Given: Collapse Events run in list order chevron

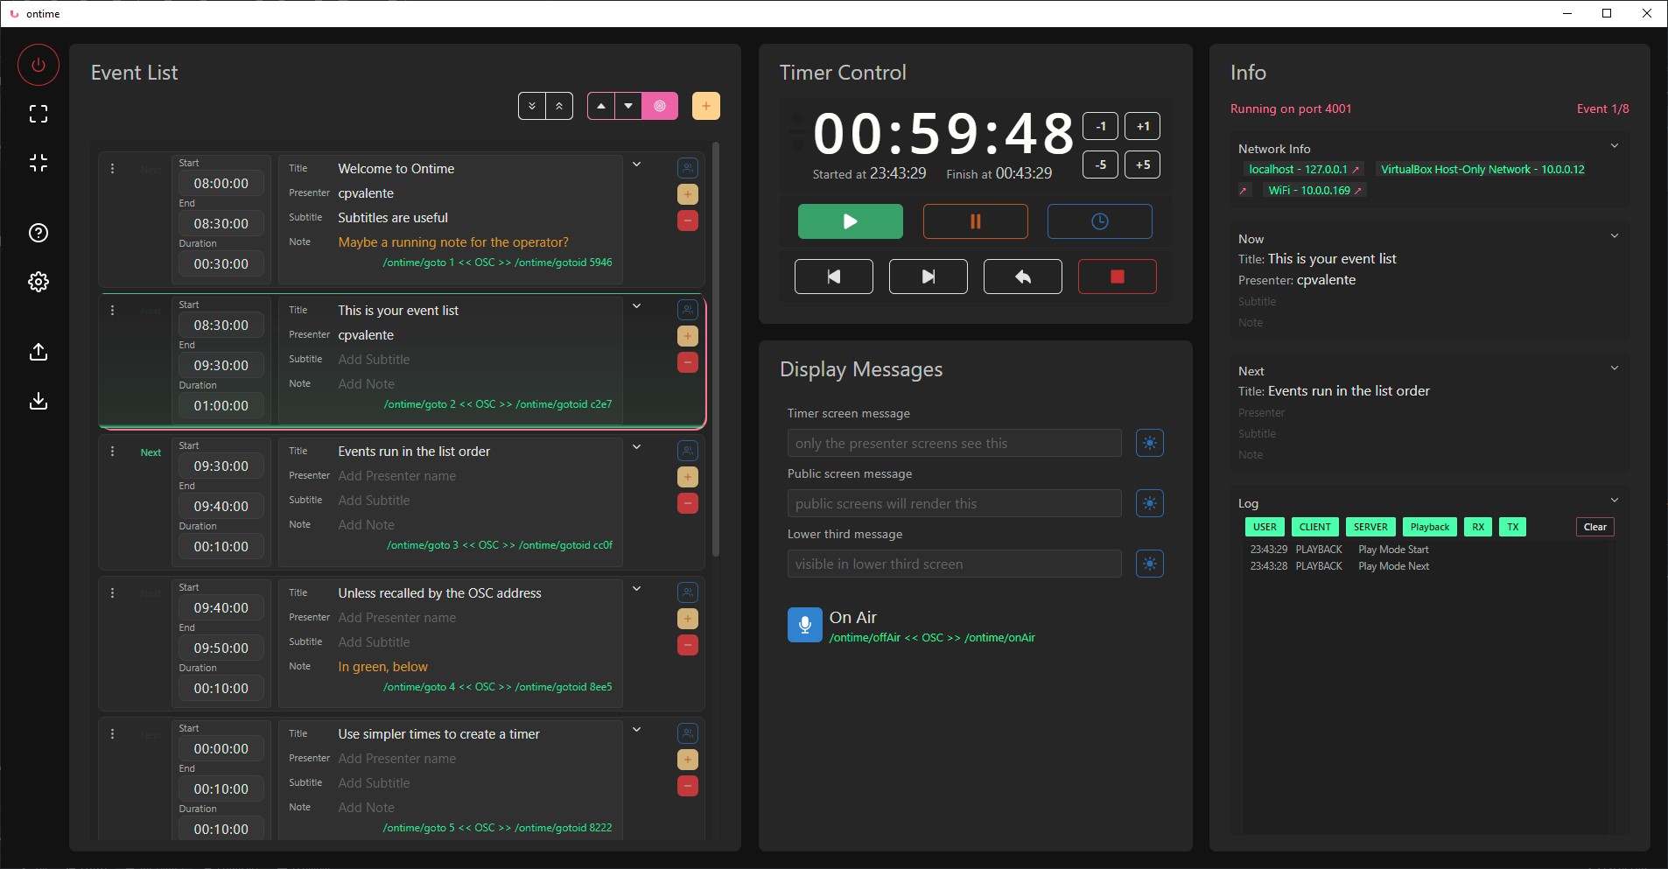Looking at the screenshot, I should pyautogui.click(x=637, y=447).
